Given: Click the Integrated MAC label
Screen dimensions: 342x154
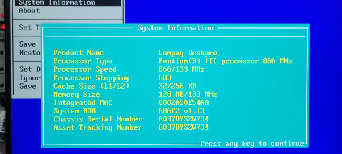Looking at the screenshot, I should (x=83, y=103).
